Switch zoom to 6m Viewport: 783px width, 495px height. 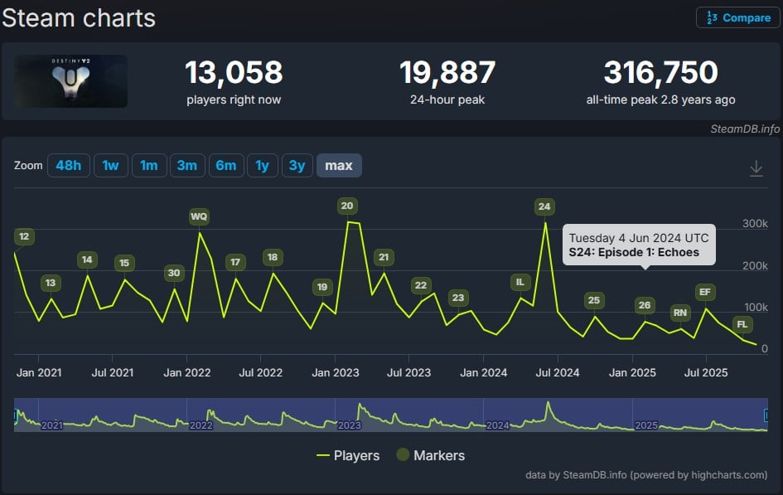(x=225, y=166)
